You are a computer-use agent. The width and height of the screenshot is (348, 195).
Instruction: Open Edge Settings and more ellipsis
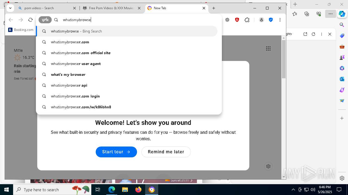[331, 14]
